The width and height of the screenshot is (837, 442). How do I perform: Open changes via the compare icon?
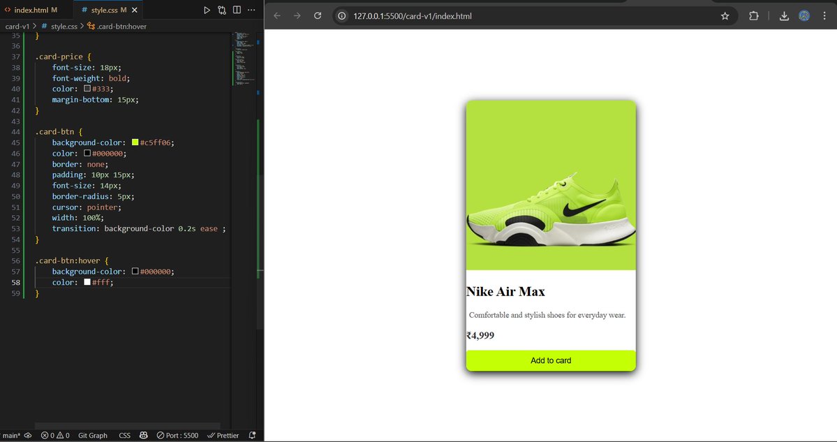pos(222,10)
